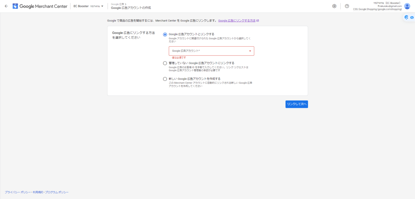Select the CSS: Google Shopping label
Image resolution: width=415 pixels, height=199 pixels.
(x=377, y=9)
